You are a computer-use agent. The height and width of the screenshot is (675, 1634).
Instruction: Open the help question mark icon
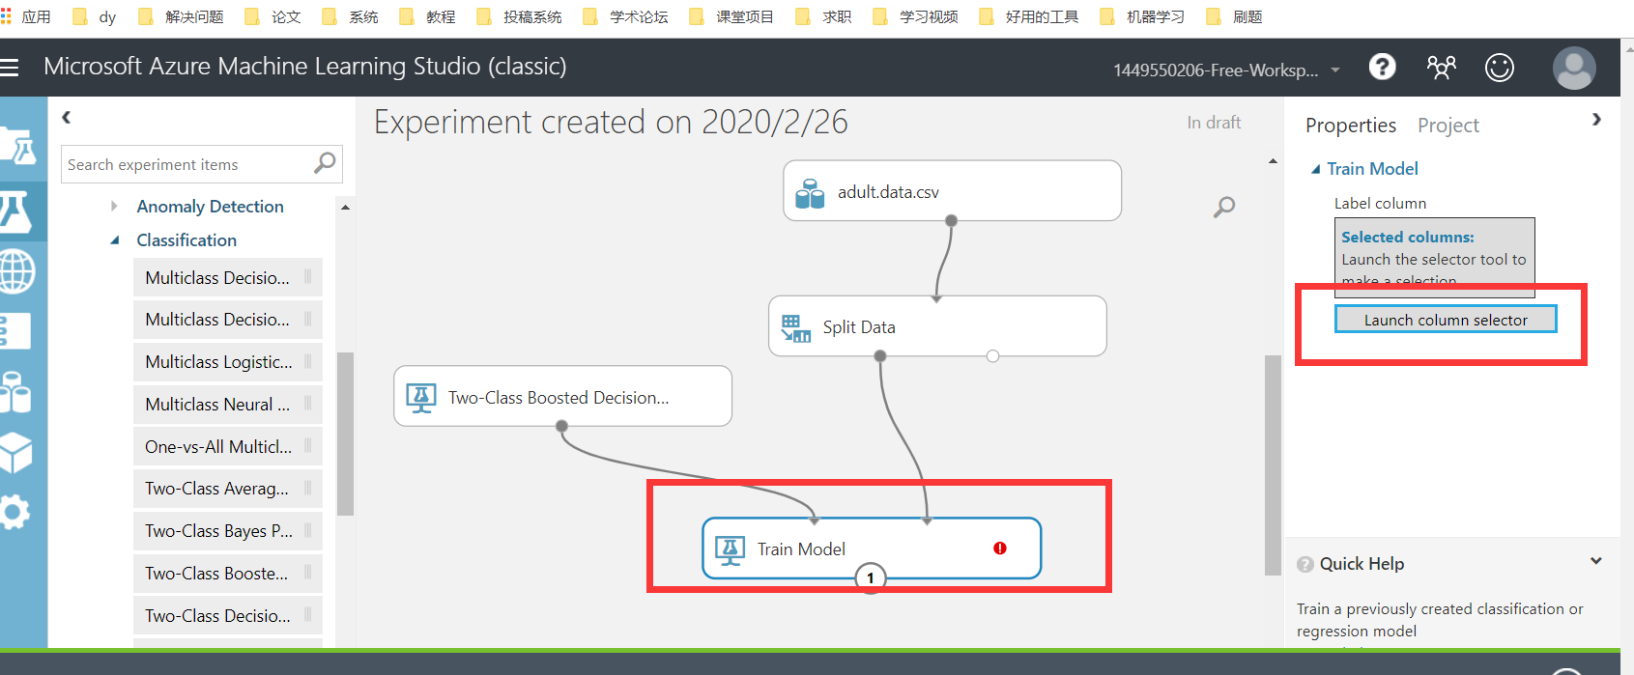[x=1383, y=67]
